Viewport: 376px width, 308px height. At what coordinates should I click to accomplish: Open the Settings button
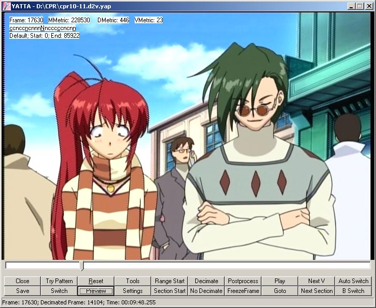[x=133, y=291]
